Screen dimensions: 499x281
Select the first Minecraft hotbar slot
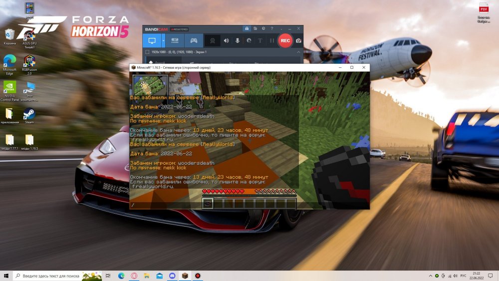[x=208, y=204]
